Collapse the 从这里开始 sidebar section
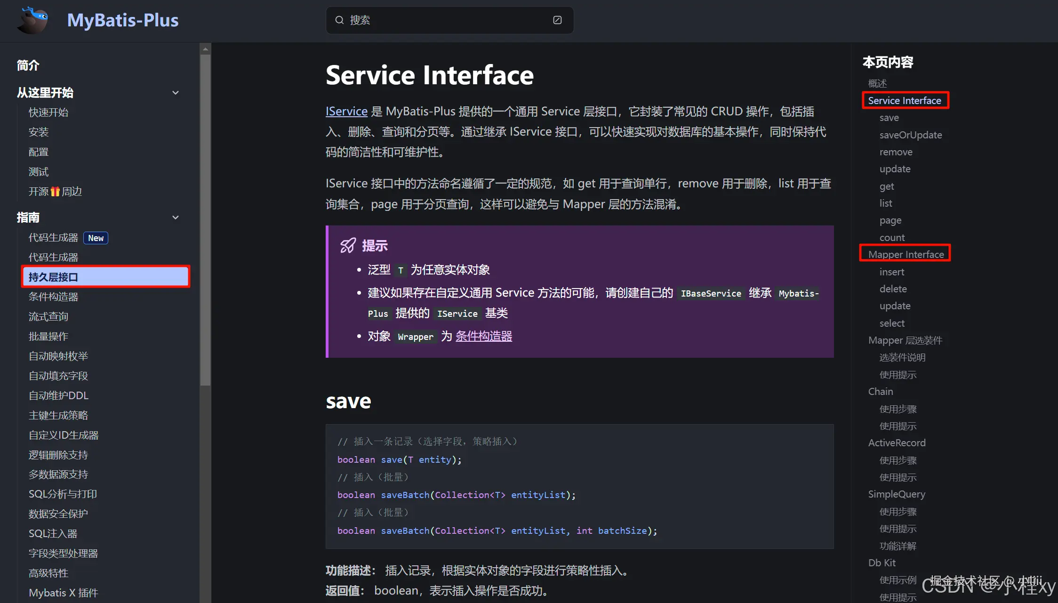 175,93
